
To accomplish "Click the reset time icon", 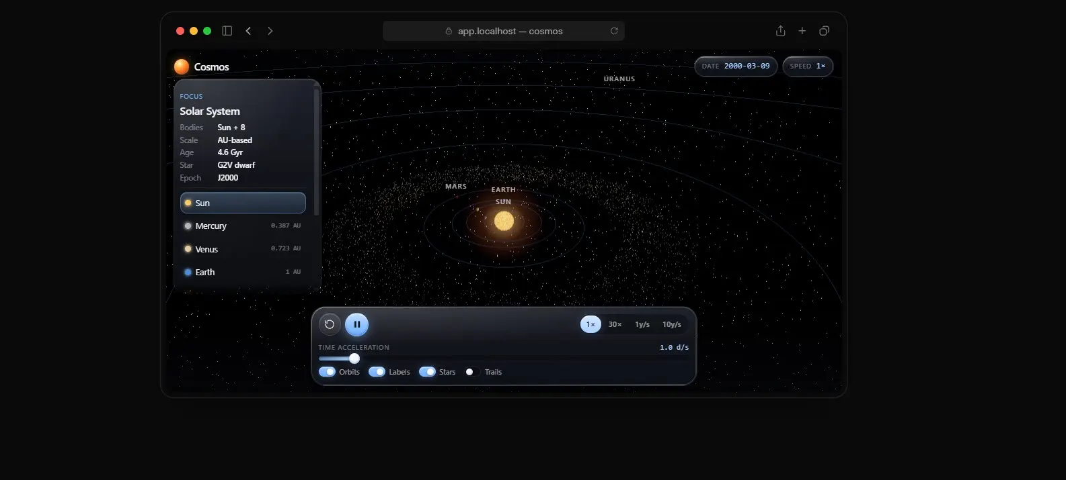I will pyautogui.click(x=330, y=324).
